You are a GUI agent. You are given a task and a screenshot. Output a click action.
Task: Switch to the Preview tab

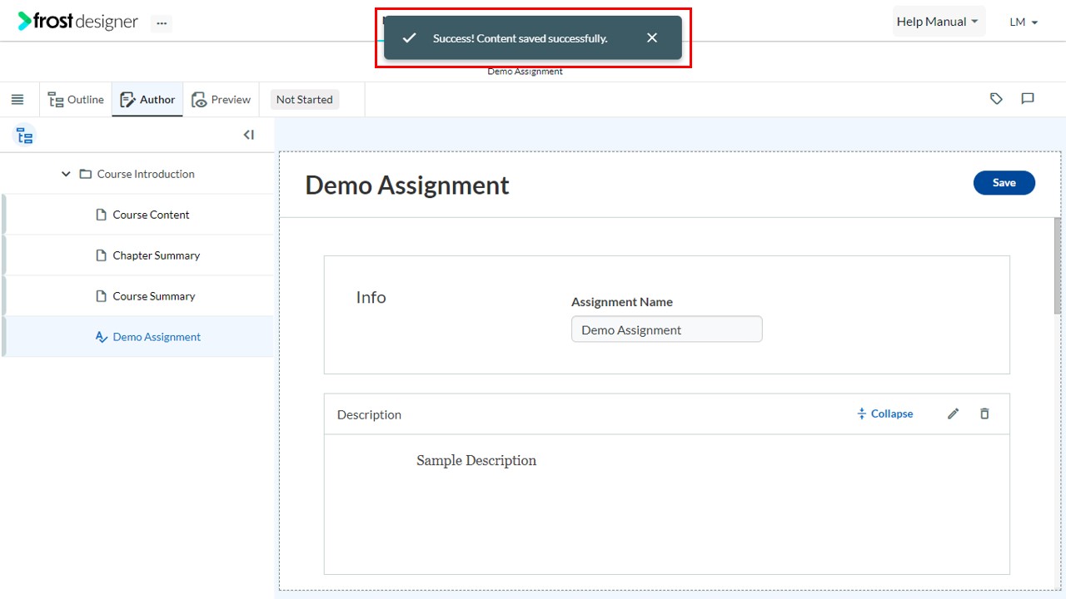tap(221, 100)
